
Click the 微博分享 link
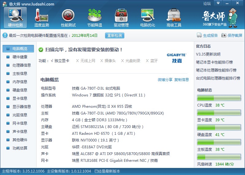coord(165,80)
